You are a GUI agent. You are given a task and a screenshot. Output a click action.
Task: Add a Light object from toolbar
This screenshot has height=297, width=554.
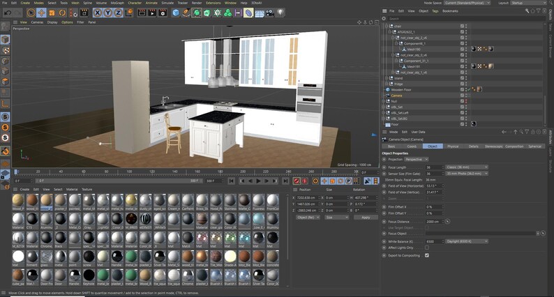click(x=280, y=13)
